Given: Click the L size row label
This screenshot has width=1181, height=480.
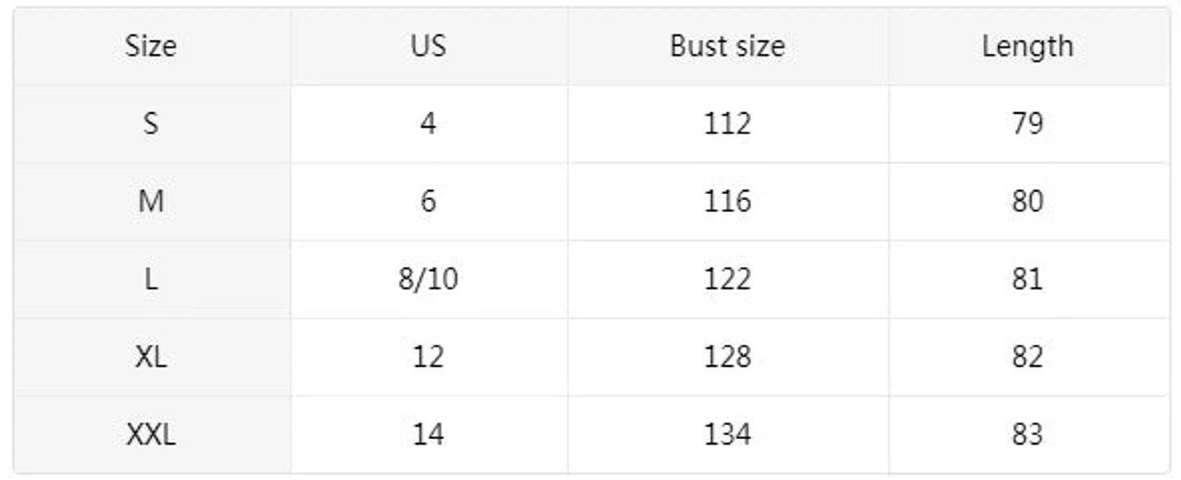Looking at the screenshot, I should pos(151,279).
